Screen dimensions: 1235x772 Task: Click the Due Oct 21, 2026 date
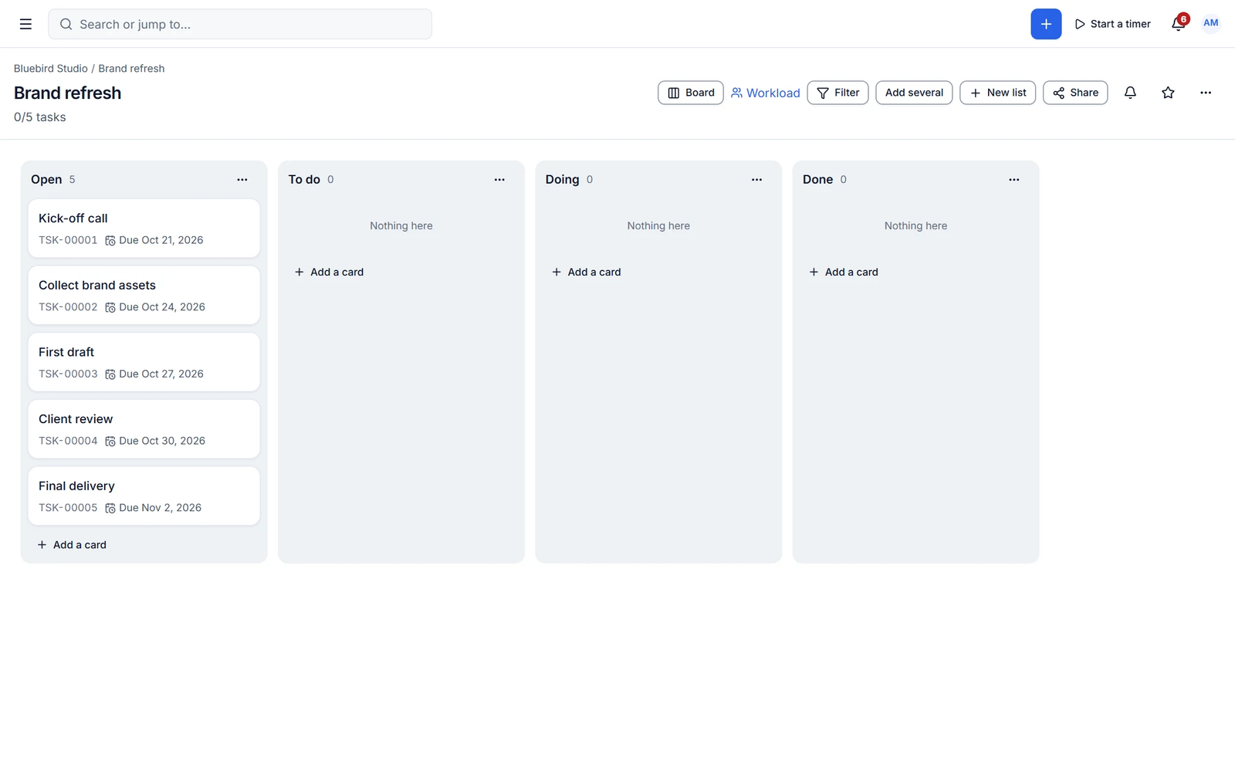point(154,240)
